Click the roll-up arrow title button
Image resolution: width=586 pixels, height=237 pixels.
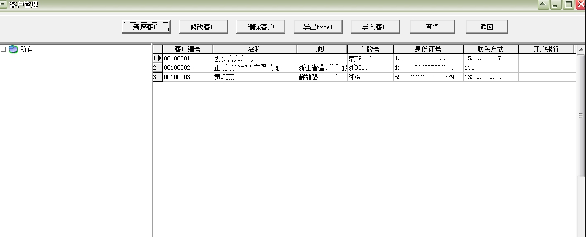(543, 4)
